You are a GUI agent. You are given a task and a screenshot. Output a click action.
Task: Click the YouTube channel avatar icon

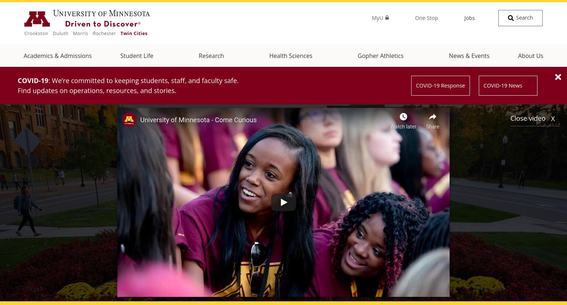(129, 120)
